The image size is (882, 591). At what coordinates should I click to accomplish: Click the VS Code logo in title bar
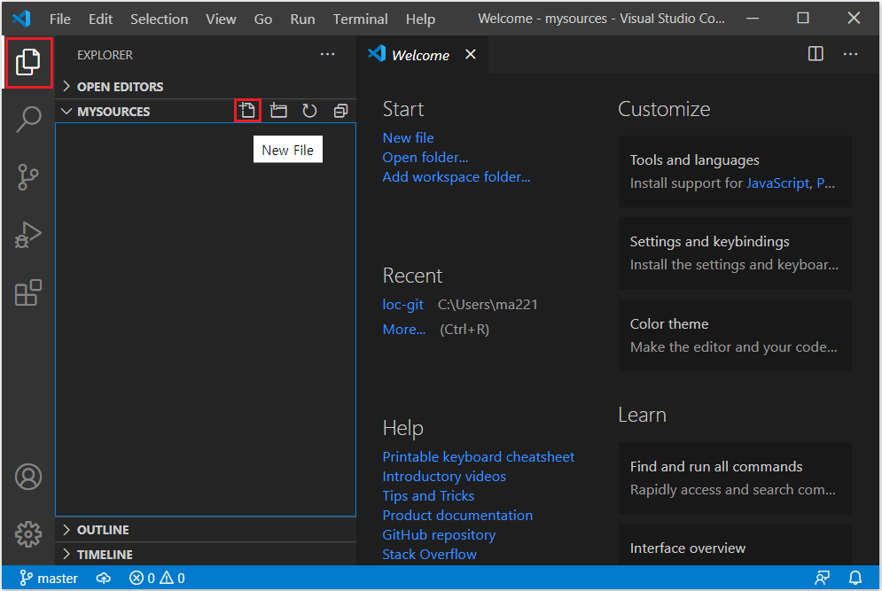tap(21, 19)
